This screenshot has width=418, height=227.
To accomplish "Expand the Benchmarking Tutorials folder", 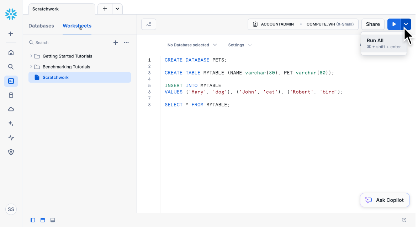I will [32, 67].
